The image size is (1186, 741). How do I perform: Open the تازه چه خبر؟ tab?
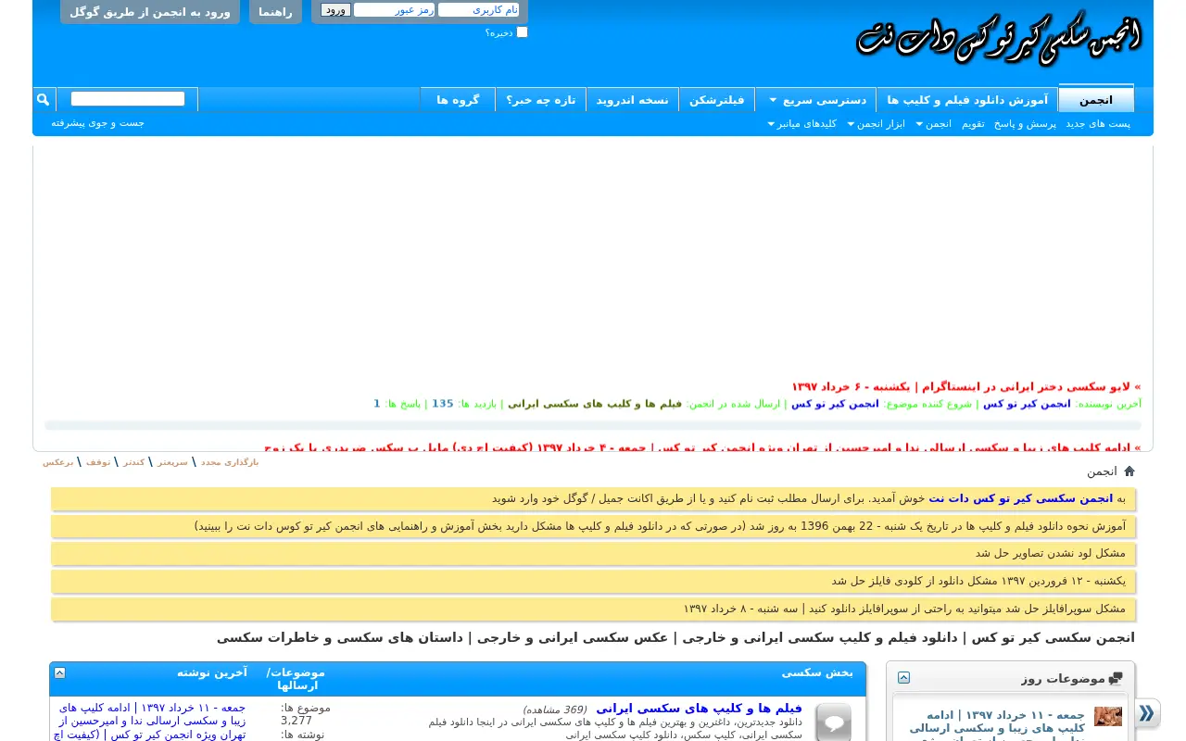click(x=541, y=99)
